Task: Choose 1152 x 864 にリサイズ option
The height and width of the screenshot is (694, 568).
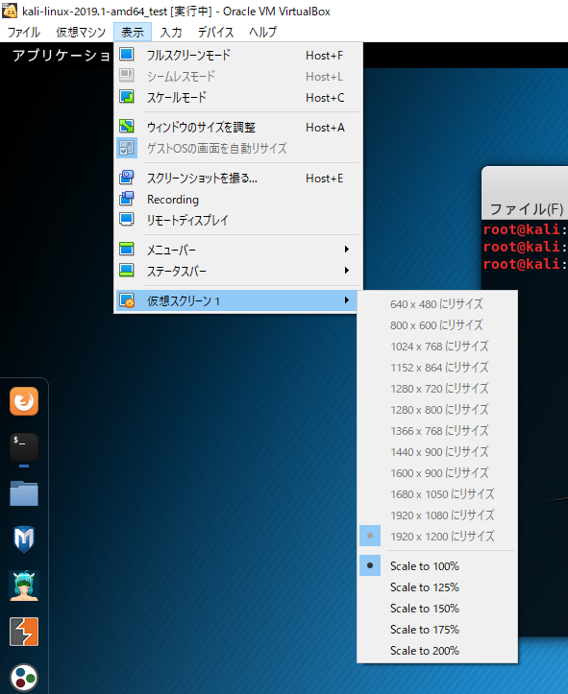Action: pos(437,367)
